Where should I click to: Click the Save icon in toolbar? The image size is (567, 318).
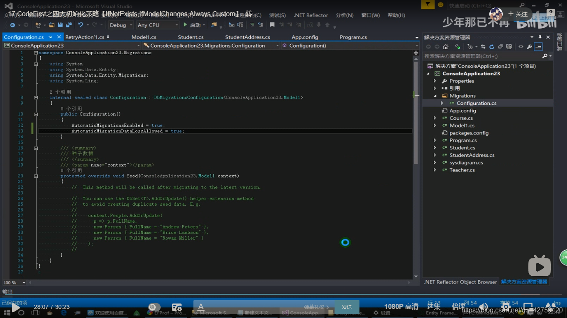coord(60,25)
